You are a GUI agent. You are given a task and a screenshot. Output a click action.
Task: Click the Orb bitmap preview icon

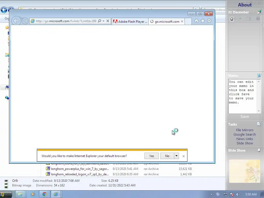click(x=6, y=184)
